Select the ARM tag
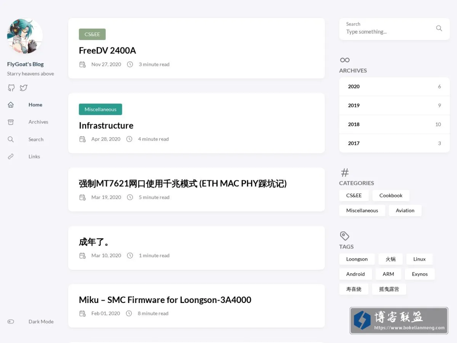This screenshot has width=457, height=343. [x=388, y=274]
